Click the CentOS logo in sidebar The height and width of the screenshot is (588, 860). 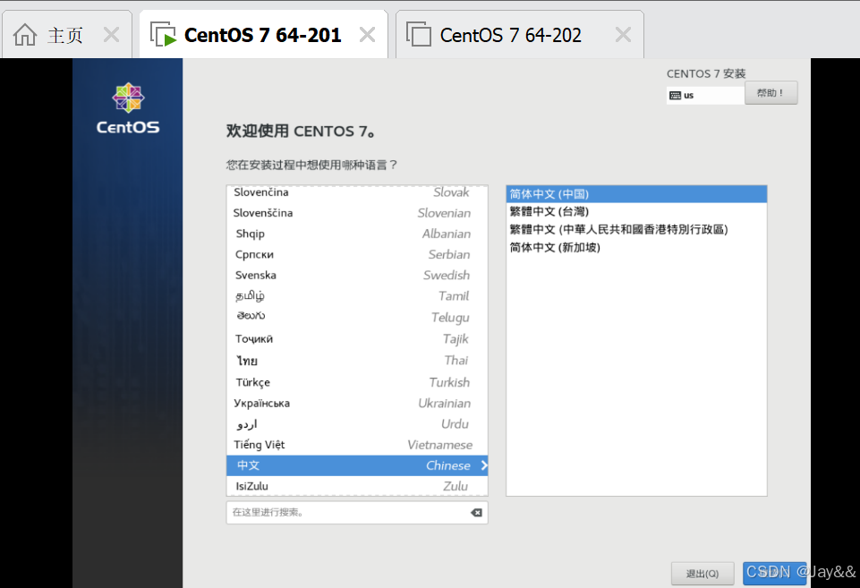pos(128,108)
